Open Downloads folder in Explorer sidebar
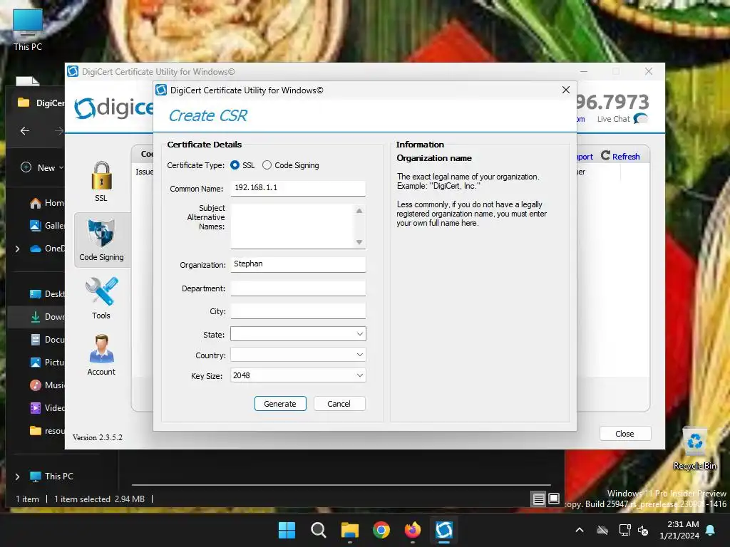Image resolution: width=730 pixels, height=547 pixels. tap(46, 317)
